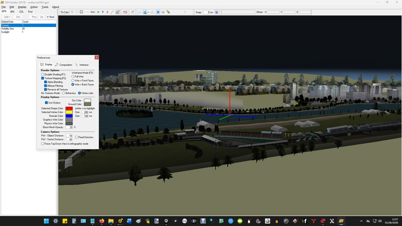Click the red-outlined rectangle toolbar icon
The image size is (402, 226).
click(125, 12)
